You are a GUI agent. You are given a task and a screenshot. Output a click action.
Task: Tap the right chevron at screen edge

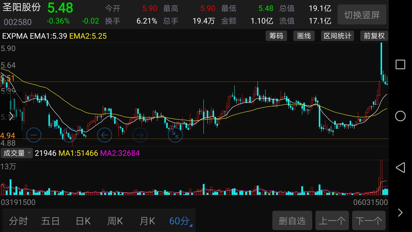tap(400, 213)
